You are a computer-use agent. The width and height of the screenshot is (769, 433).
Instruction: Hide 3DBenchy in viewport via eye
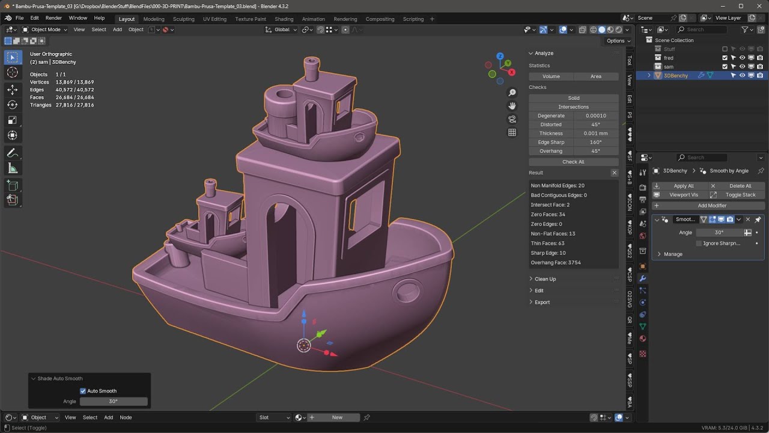[x=742, y=76]
